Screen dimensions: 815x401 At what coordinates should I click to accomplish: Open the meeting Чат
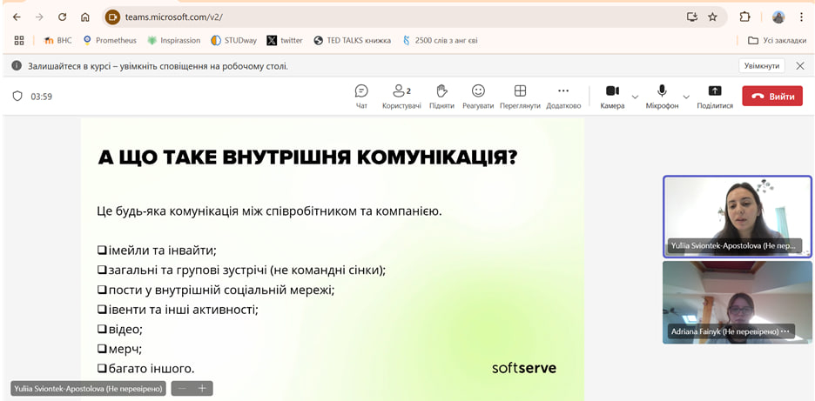(x=361, y=97)
